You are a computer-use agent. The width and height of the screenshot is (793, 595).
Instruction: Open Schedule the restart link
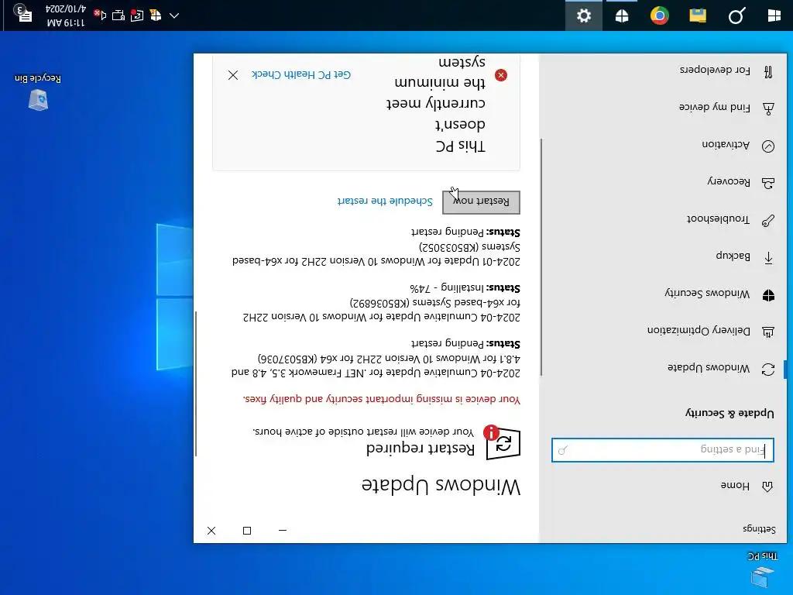[385, 201]
